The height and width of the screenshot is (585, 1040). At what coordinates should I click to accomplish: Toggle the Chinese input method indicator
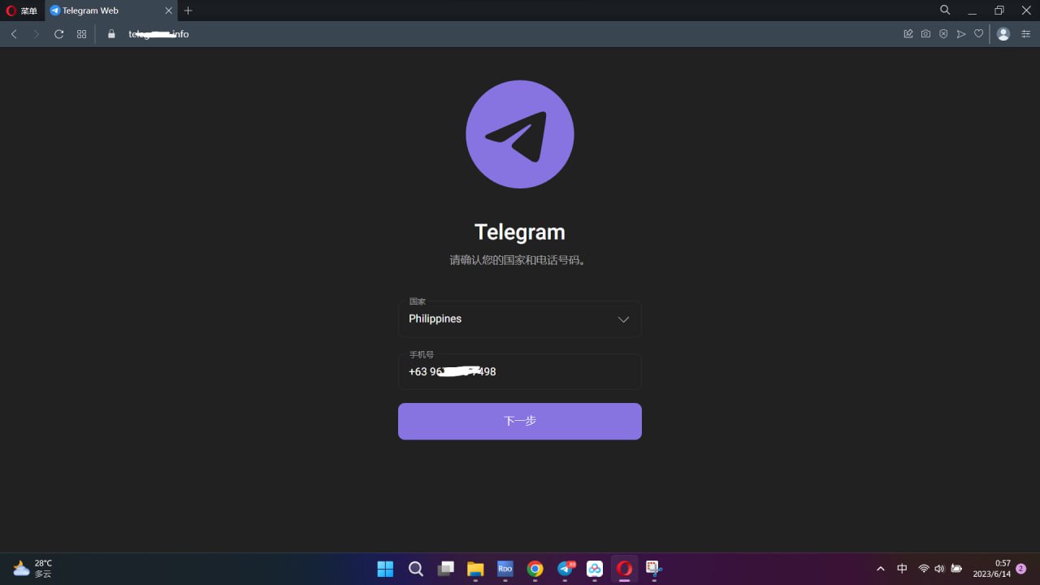pyautogui.click(x=902, y=569)
